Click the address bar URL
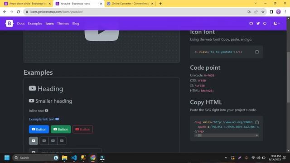 pos(56,12)
